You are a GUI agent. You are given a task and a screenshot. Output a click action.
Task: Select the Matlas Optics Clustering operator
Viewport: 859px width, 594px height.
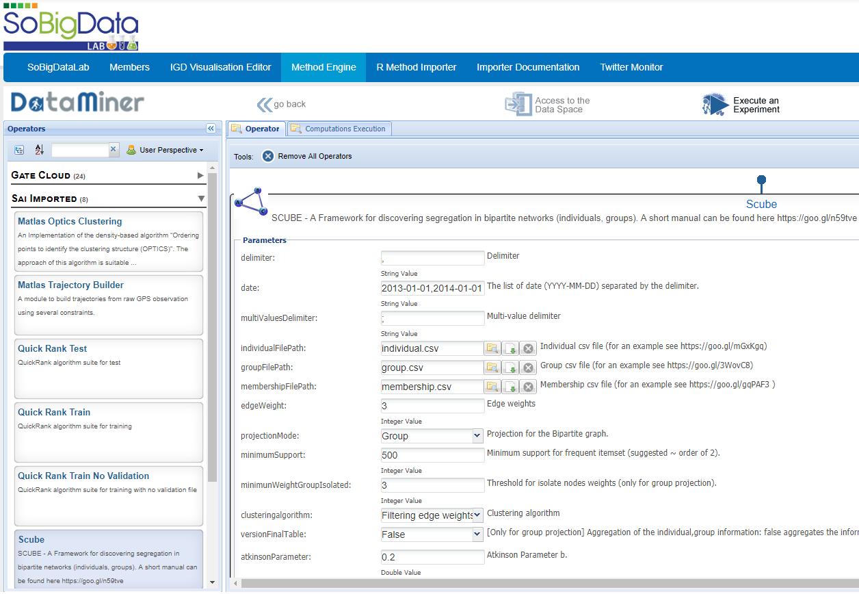pyautogui.click(x=109, y=242)
